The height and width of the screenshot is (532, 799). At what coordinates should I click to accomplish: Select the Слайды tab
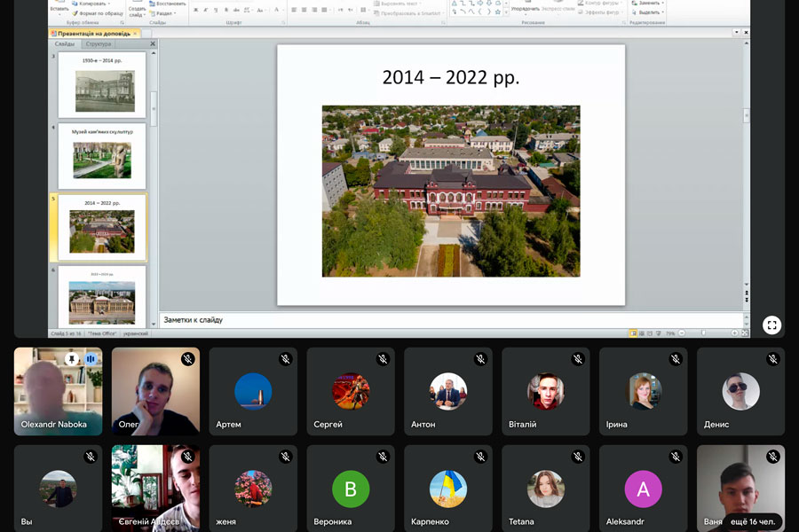click(65, 43)
